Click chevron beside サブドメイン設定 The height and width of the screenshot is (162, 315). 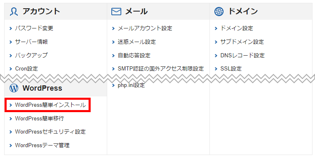(x=216, y=42)
